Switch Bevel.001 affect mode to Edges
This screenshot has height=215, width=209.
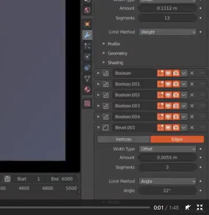pyautogui.click(x=177, y=139)
